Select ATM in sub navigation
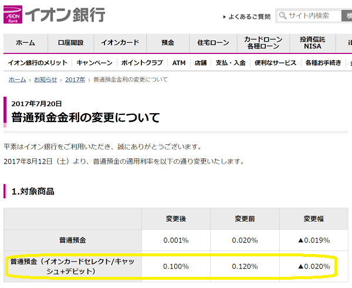 pyautogui.click(x=179, y=63)
